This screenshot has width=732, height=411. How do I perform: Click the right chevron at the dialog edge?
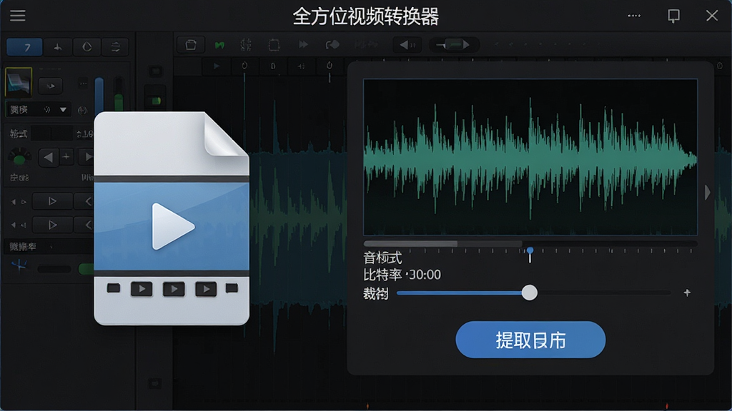pos(707,192)
